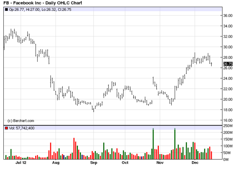Click the highest price bar in late June

coord(11,33)
